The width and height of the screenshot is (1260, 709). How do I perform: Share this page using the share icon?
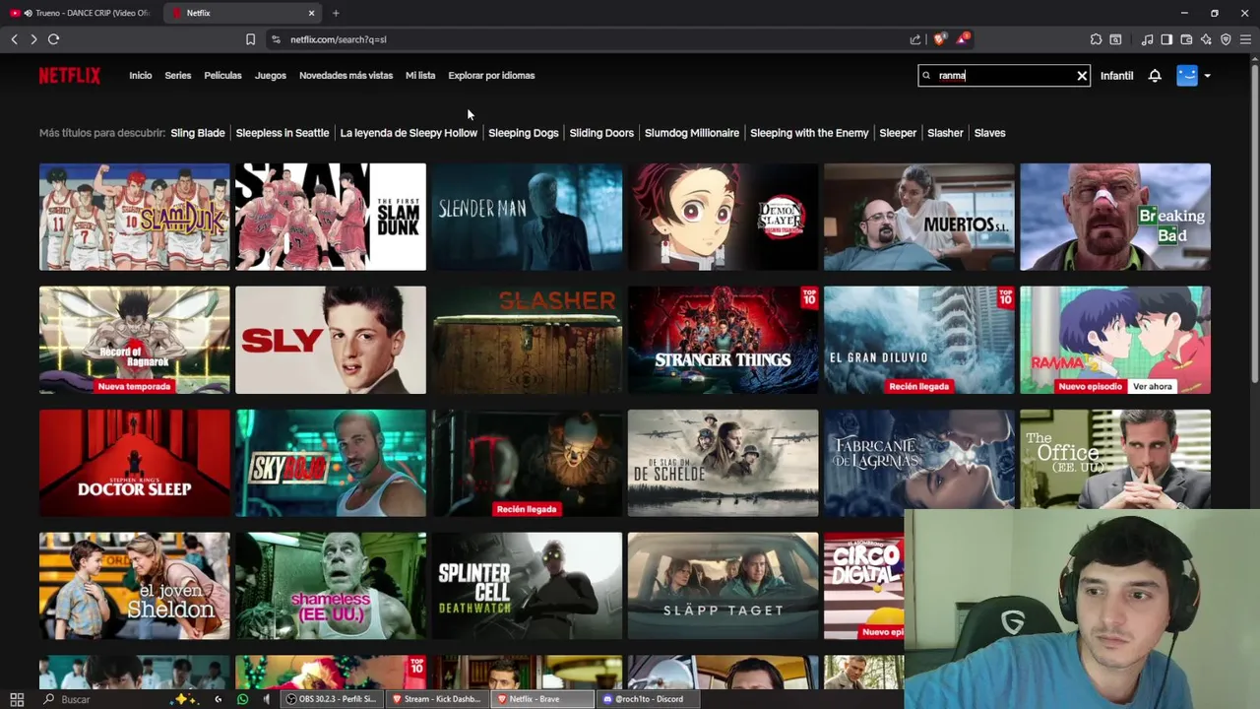pos(915,39)
